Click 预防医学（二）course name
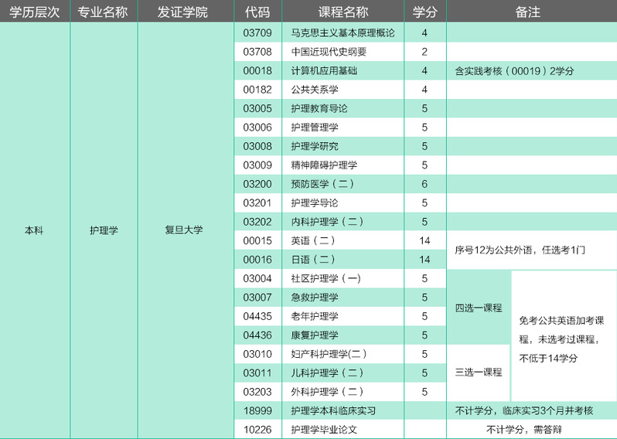 point(322,184)
